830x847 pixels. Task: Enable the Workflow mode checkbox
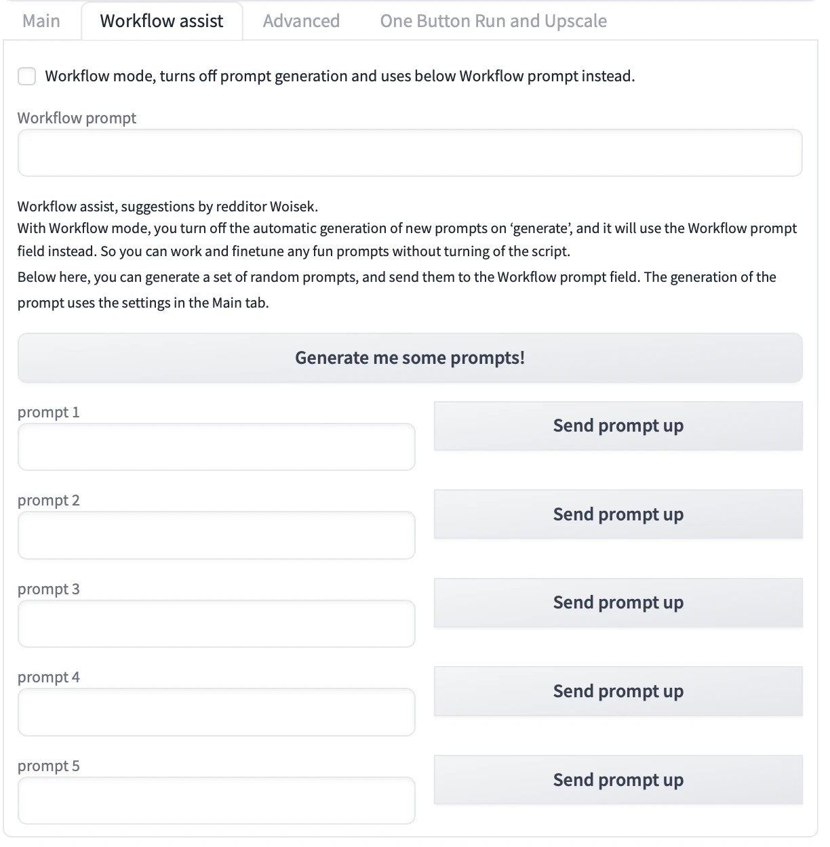27,76
